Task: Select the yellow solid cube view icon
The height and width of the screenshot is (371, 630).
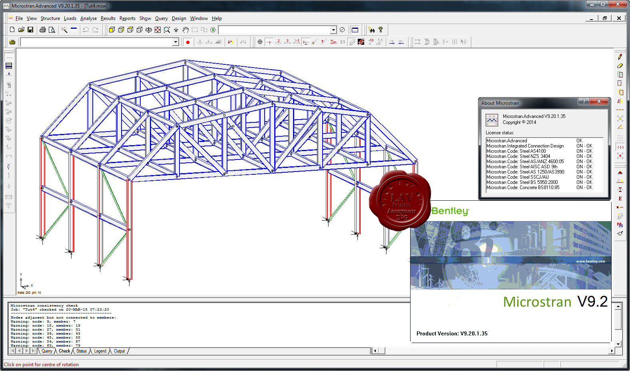Action: coord(112,30)
